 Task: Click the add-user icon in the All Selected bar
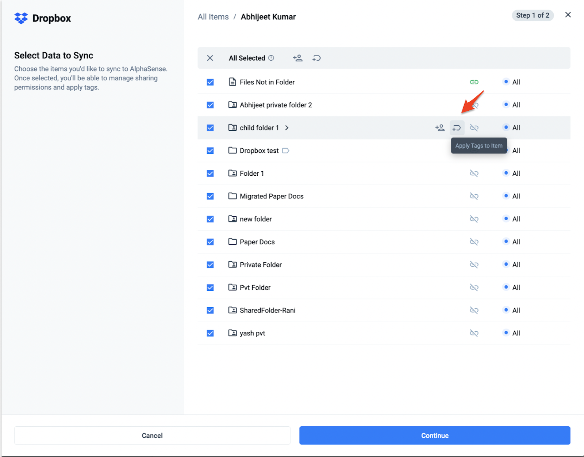tap(297, 58)
